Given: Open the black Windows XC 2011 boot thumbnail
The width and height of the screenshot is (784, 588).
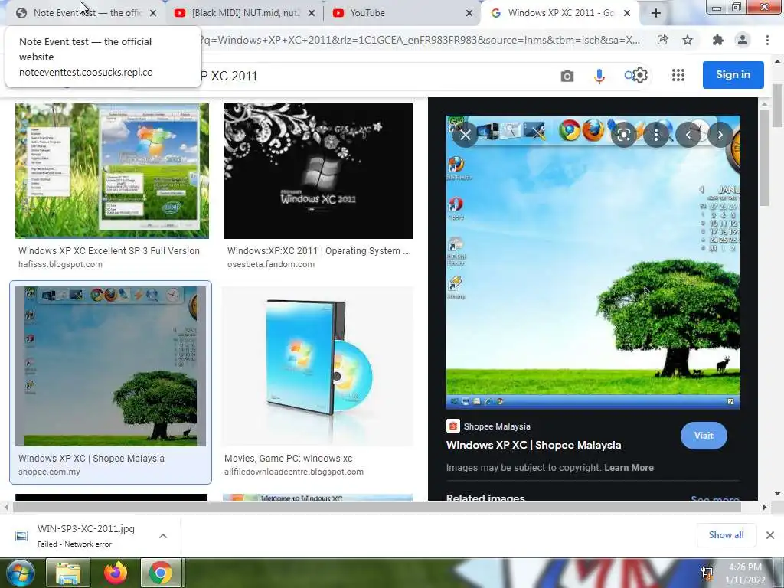Looking at the screenshot, I should click(x=318, y=171).
